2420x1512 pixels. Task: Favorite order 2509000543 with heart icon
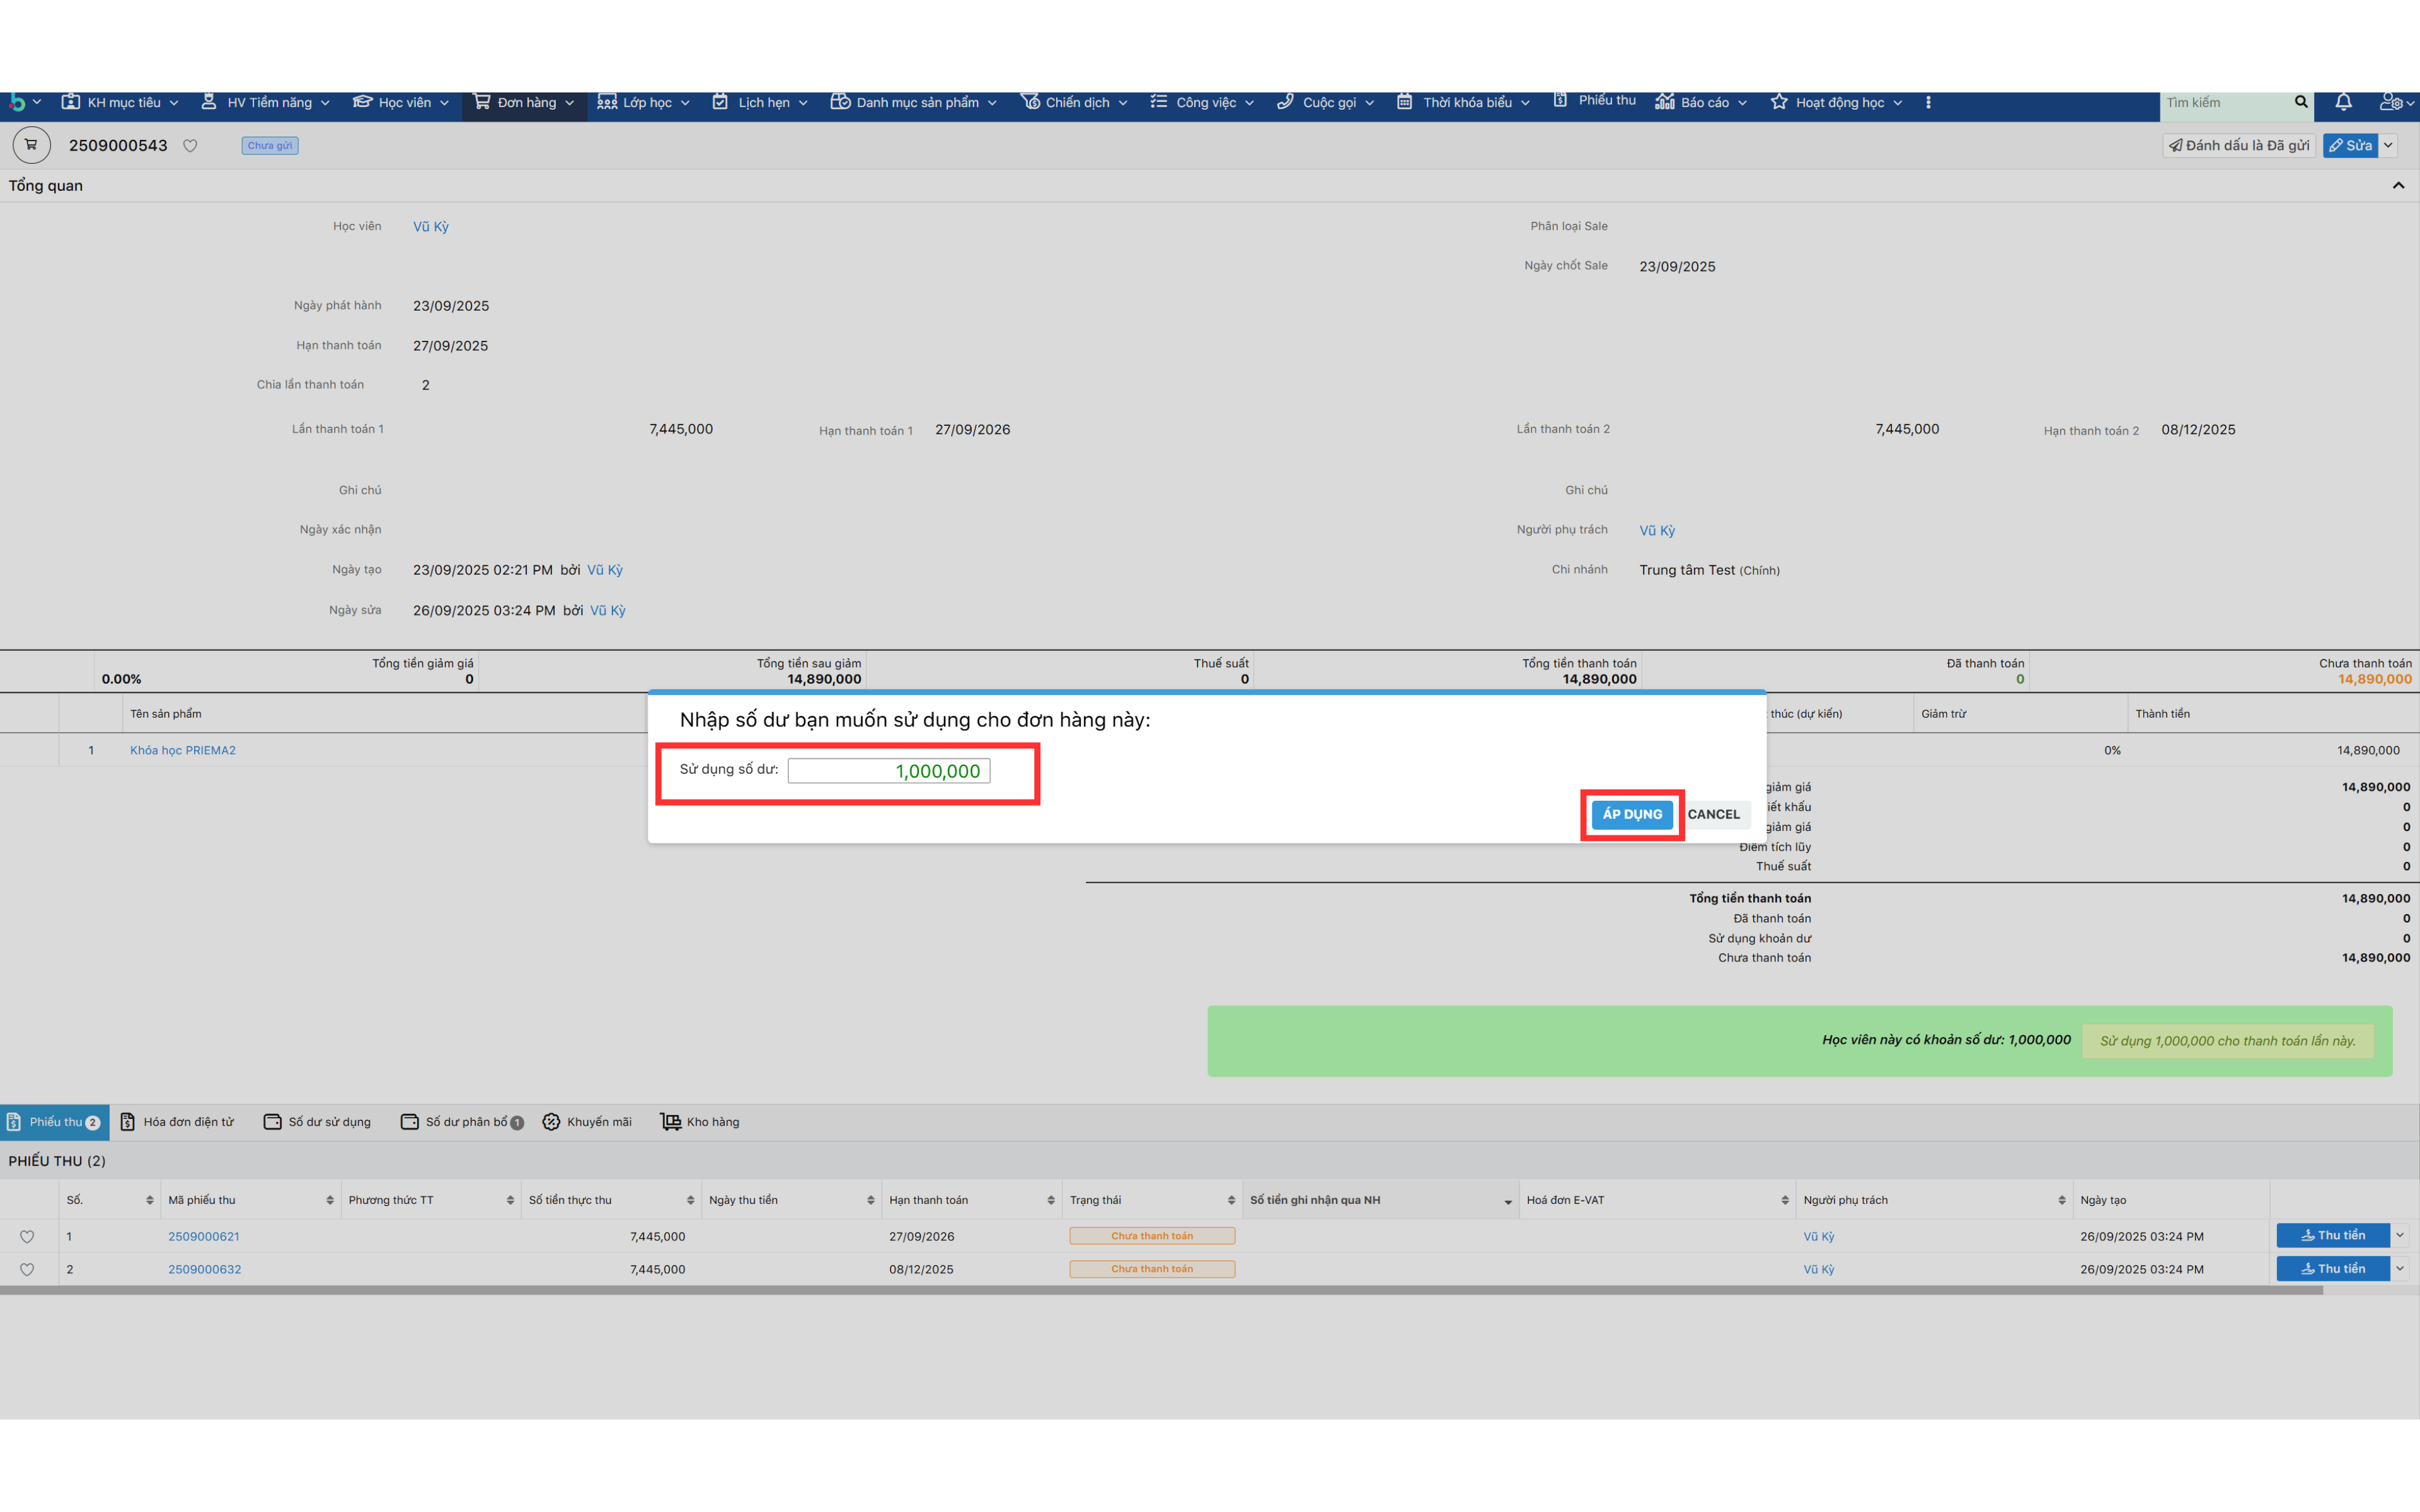pos(190,146)
